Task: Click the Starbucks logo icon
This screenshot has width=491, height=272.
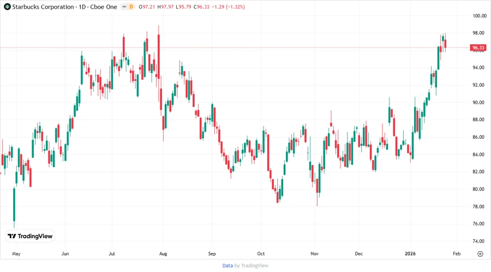Action: point(7,7)
